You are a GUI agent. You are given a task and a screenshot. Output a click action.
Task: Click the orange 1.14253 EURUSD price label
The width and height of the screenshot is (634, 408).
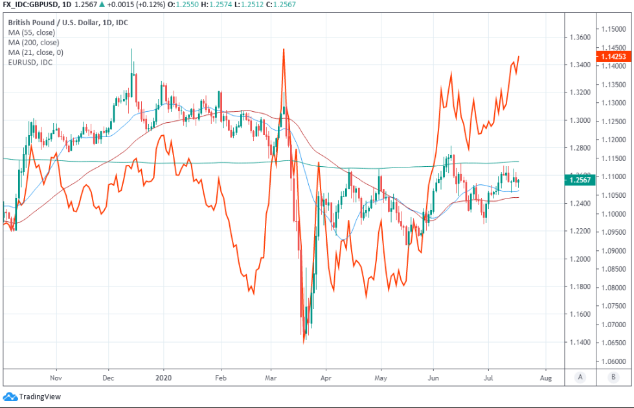pyautogui.click(x=613, y=57)
